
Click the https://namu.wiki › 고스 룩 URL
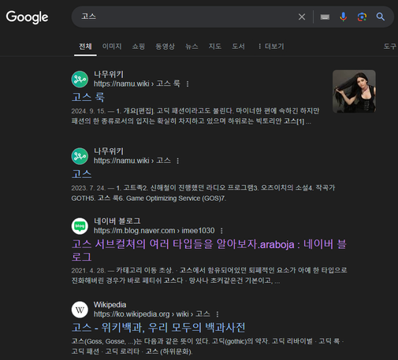pos(137,84)
